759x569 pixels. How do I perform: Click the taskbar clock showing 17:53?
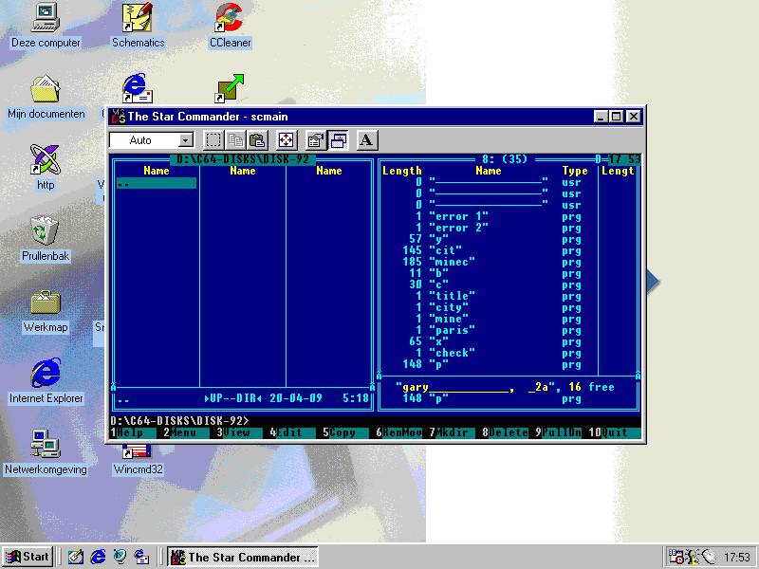pyautogui.click(x=737, y=558)
